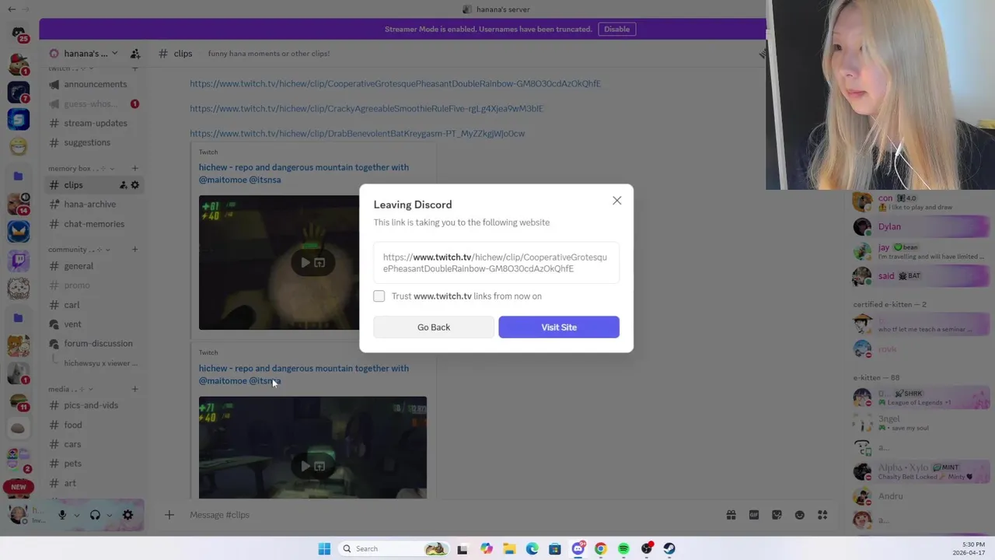Open server icon with red cap character

pos(19,64)
